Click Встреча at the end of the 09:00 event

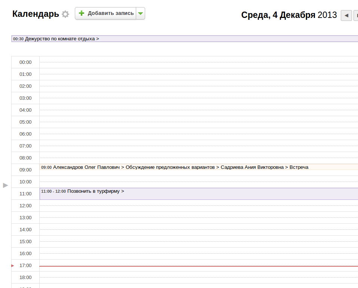click(299, 167)
